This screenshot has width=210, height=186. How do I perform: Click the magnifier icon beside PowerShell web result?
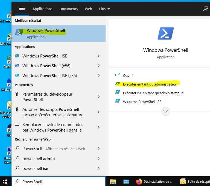(x=17, y=148)
